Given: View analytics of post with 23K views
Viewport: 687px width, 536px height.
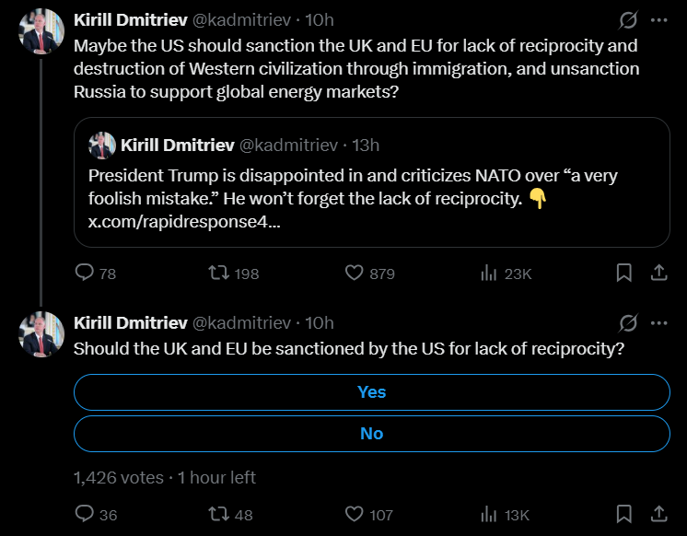Looking at the screenshot, I should tap(488, 273).
